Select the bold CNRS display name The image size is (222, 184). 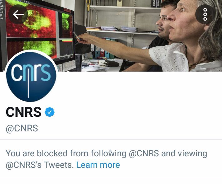(23, 112)
